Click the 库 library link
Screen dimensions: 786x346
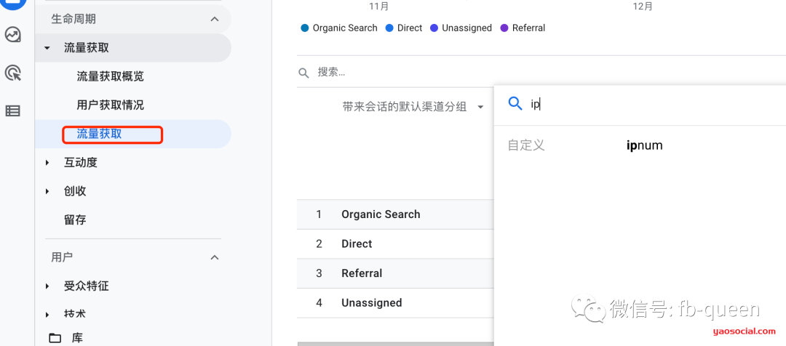point(77,338)
